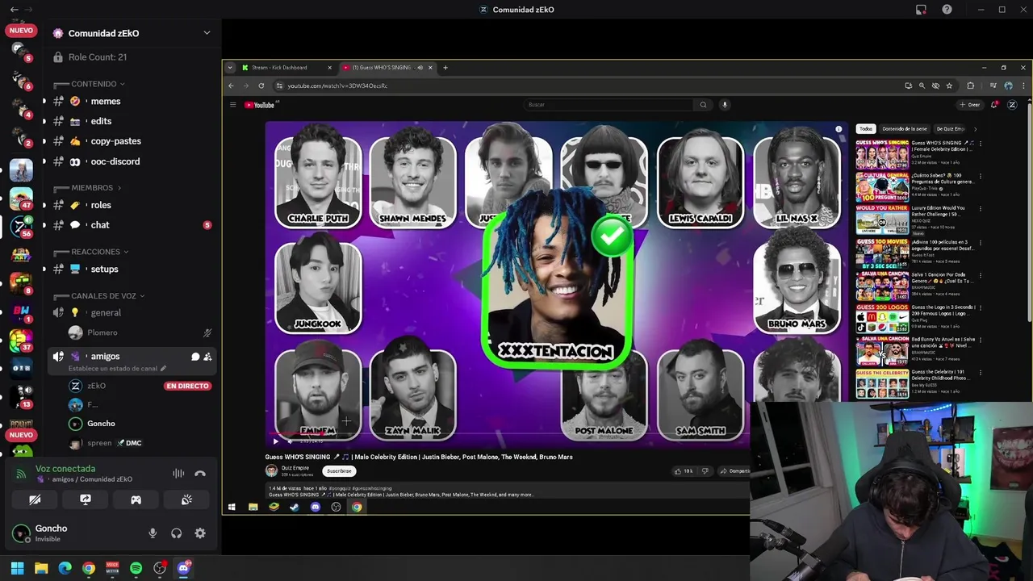Open the BW server icon
Viewport: 1033px width, 581px height.
pyautogui.click(x=21, y=312)
